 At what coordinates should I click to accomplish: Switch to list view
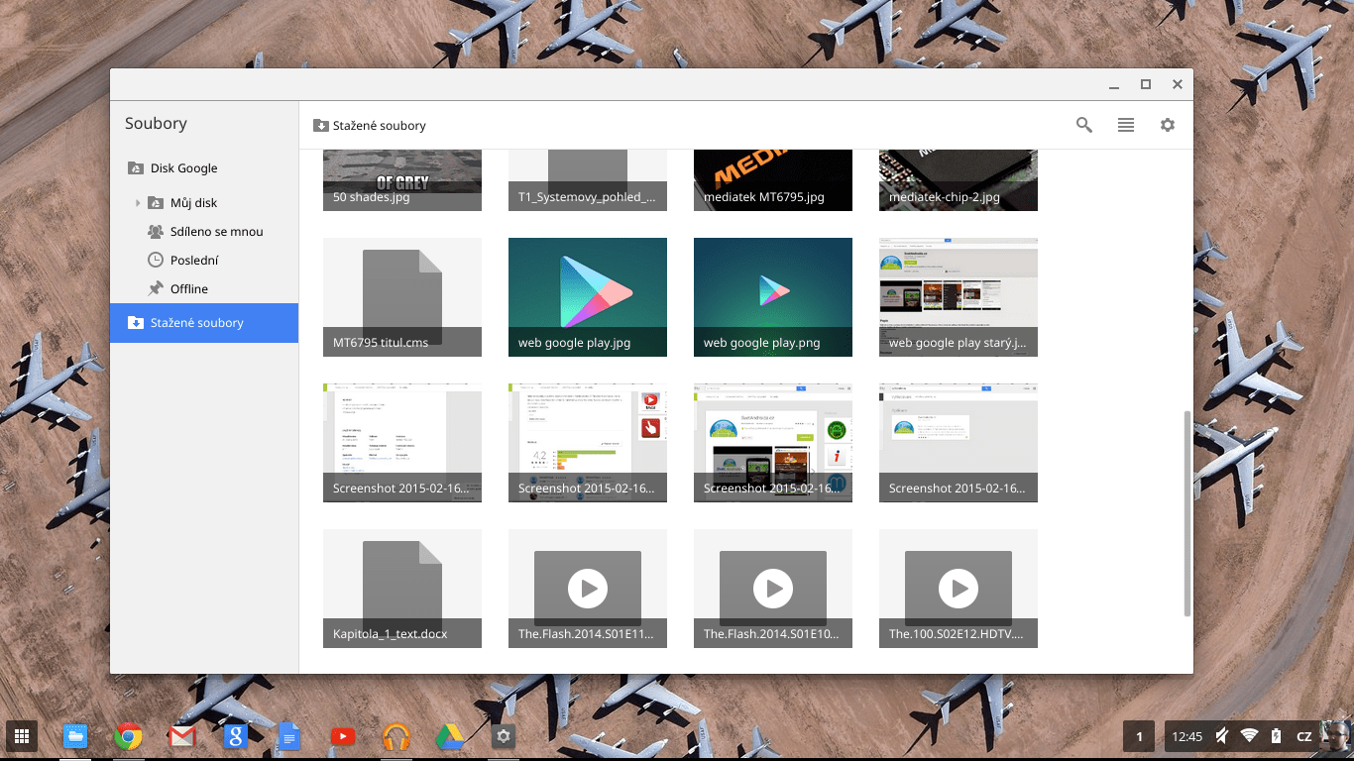[1126, 125]
